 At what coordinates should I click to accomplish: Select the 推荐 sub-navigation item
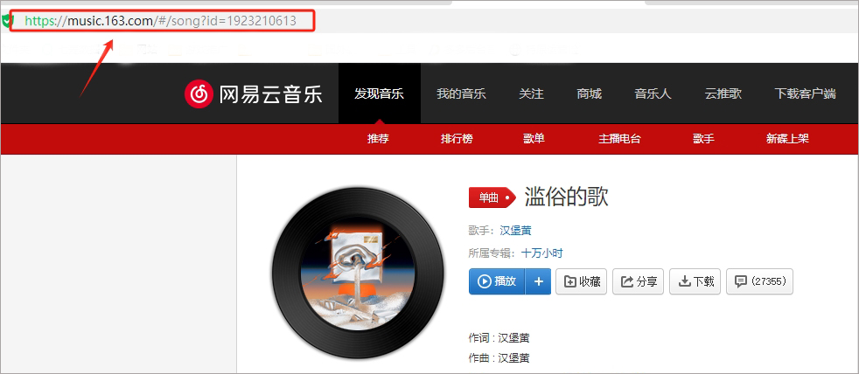[378, 139]
